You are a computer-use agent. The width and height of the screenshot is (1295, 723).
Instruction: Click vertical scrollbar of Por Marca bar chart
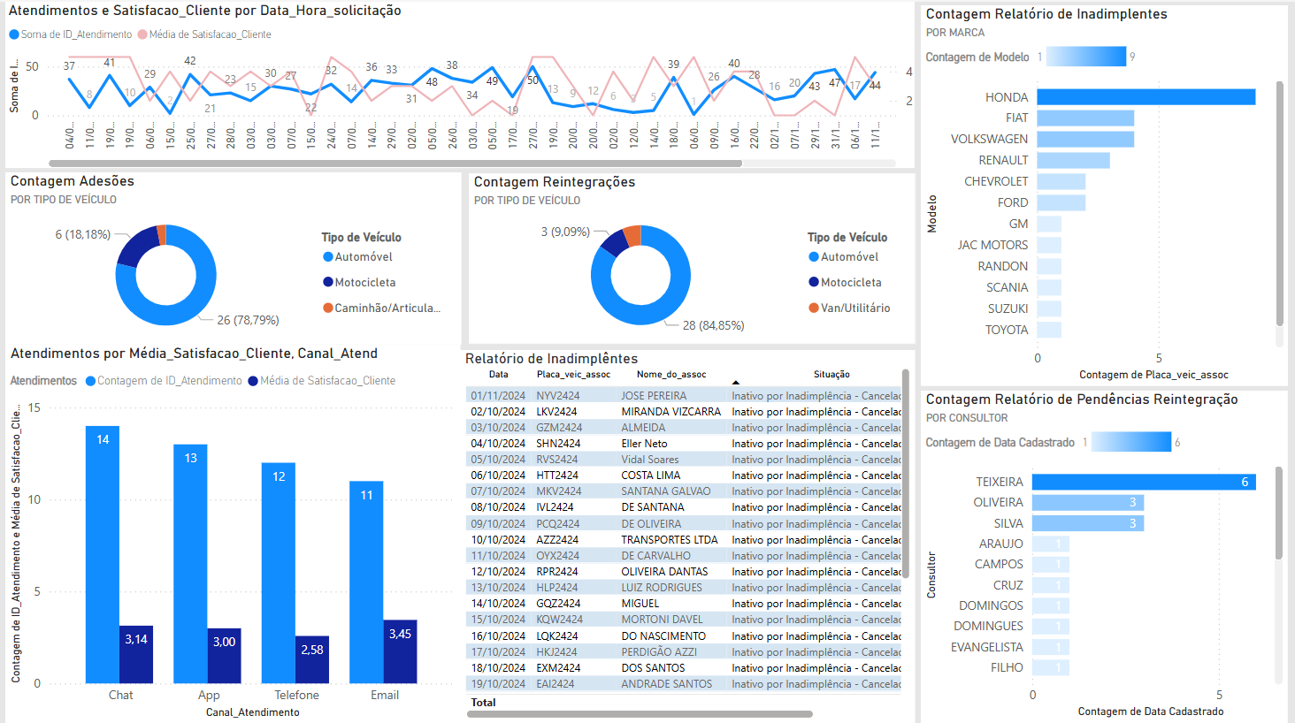1279,204
